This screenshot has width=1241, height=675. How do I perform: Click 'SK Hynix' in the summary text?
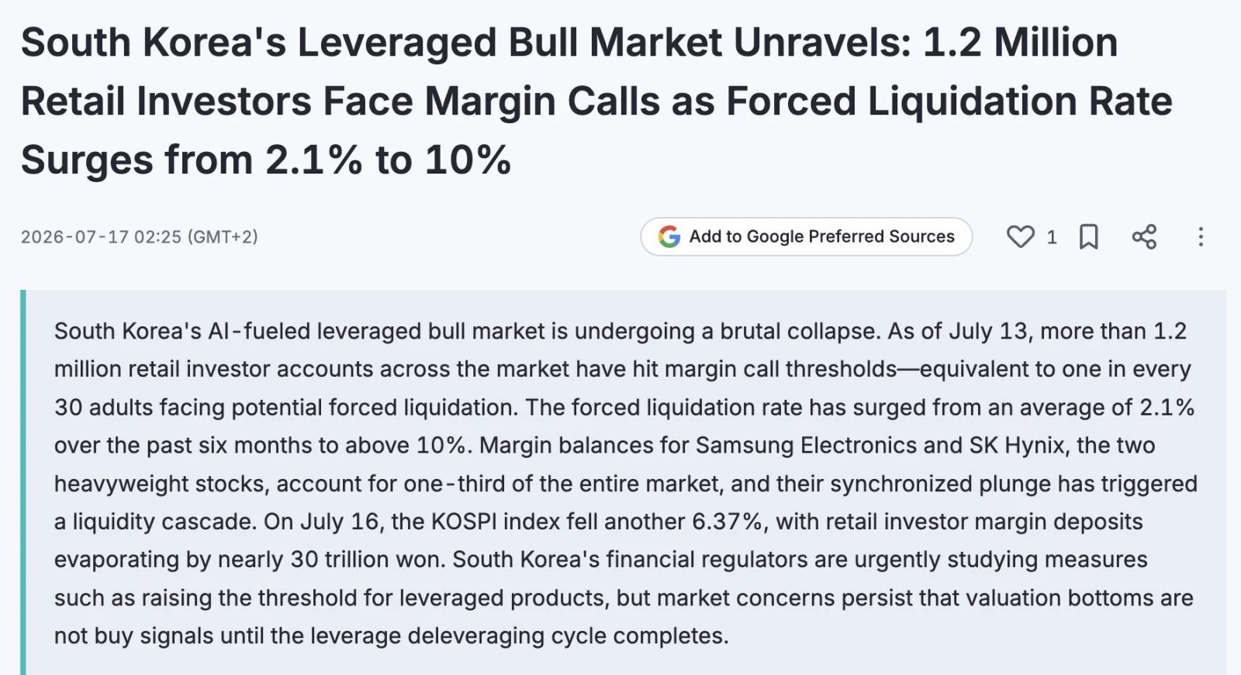1018,445
